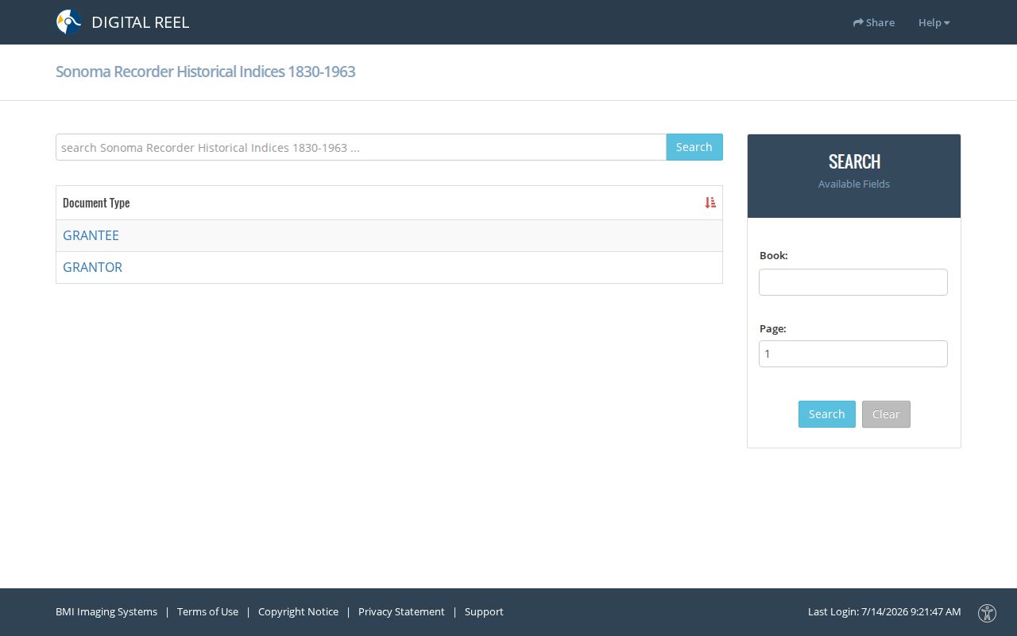Screen dimensions: 1017x636
Task: Click the Clear button
Action: tap(886, 414)
